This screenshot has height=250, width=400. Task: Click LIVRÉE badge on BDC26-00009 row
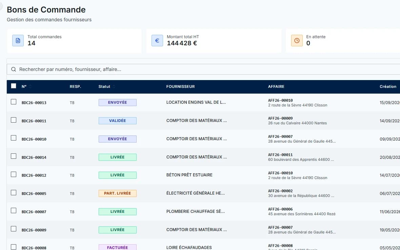click(118, 230)
